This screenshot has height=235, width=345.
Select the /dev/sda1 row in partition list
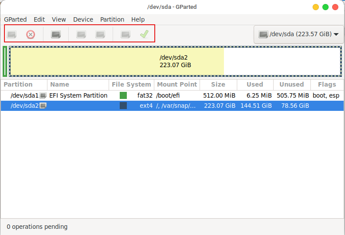172,95
